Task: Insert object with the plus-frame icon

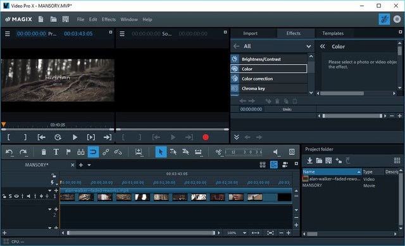Action: coord(139,152)
